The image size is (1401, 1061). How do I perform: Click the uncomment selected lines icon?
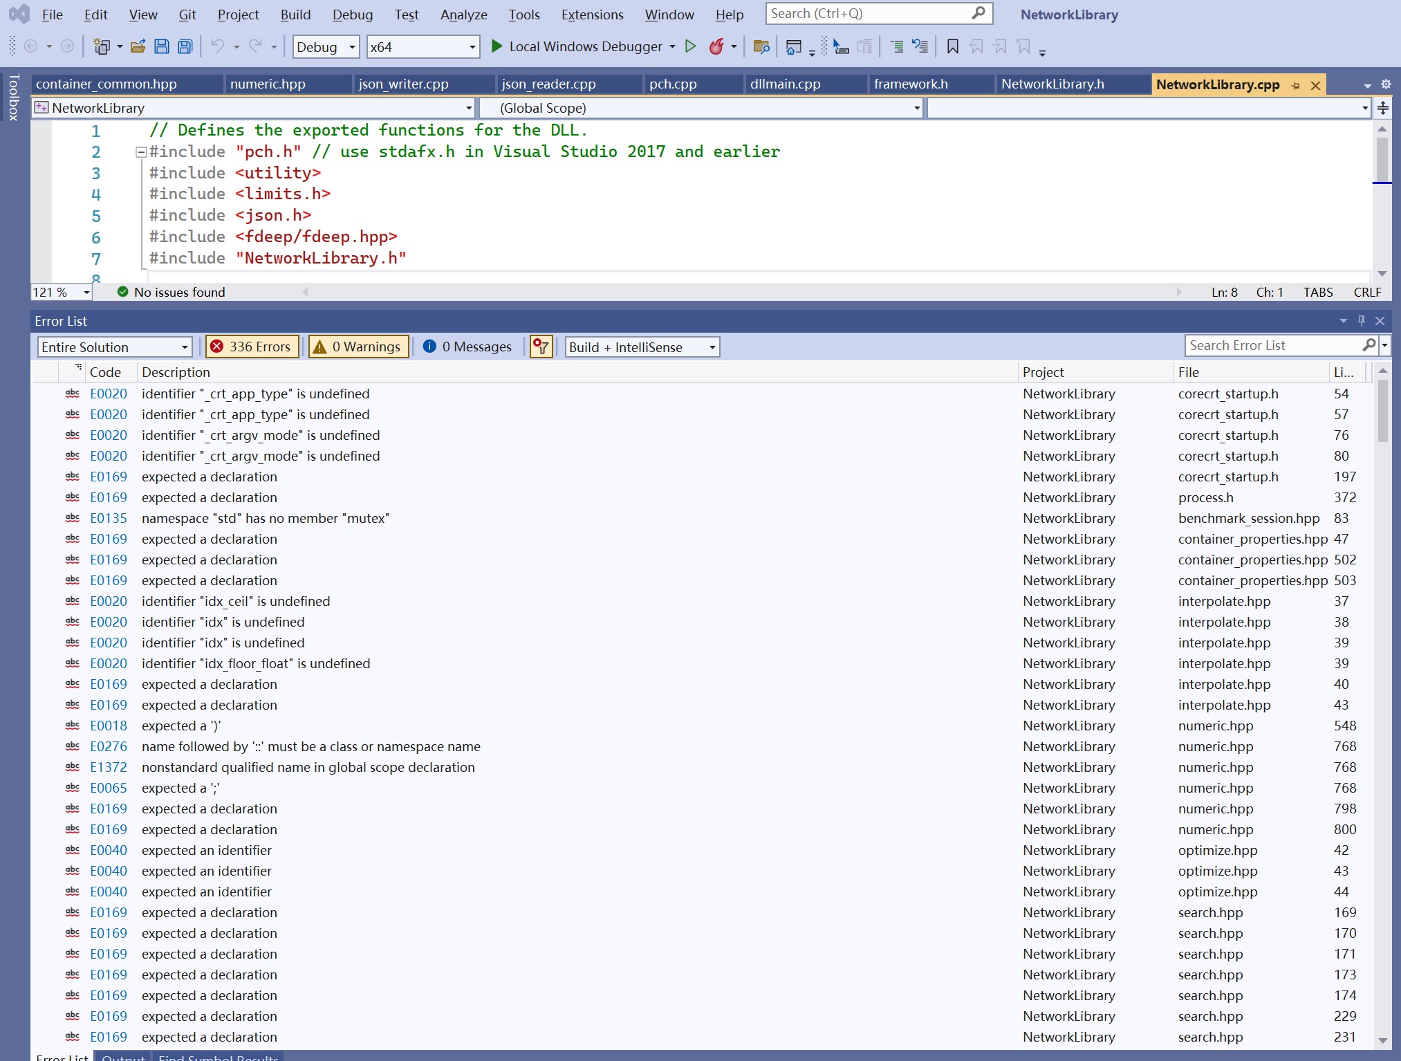tap(920, 46)
